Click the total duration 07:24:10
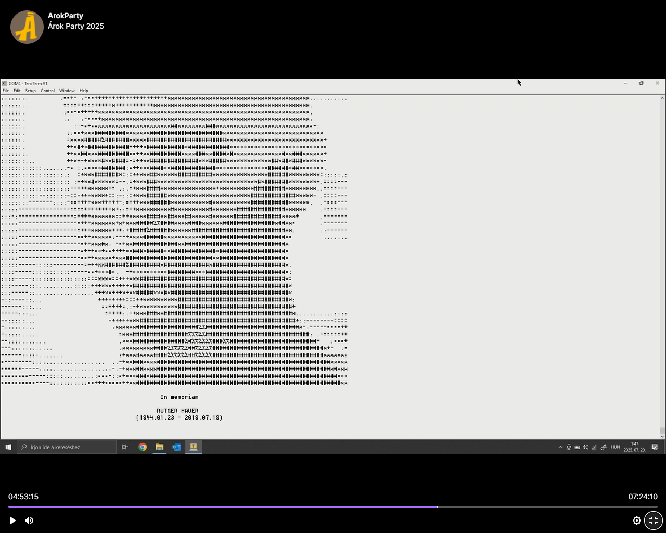The height and width of the screenshot is (533, 666). point(643,497)
